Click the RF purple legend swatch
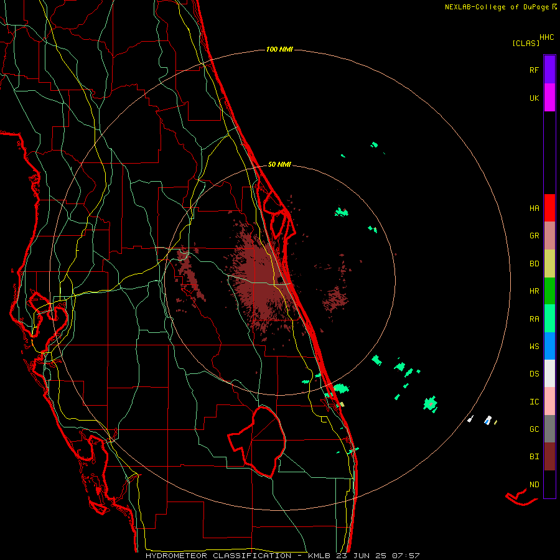The image size is (560, 560). pos(549,69)
